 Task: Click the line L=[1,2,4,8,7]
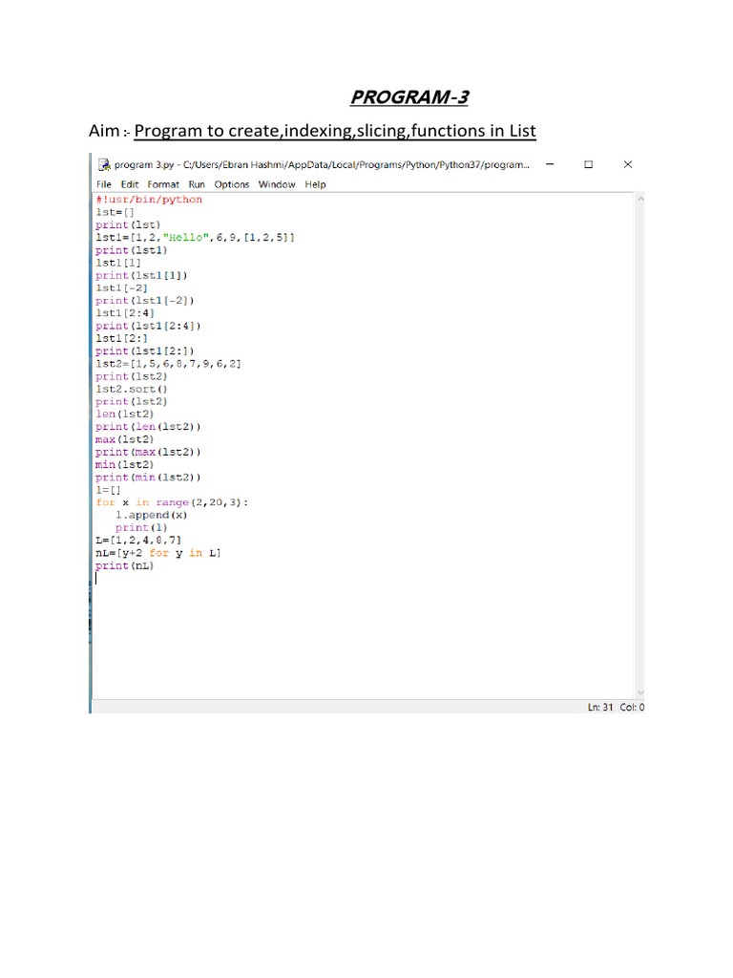[x=138, y=541]
